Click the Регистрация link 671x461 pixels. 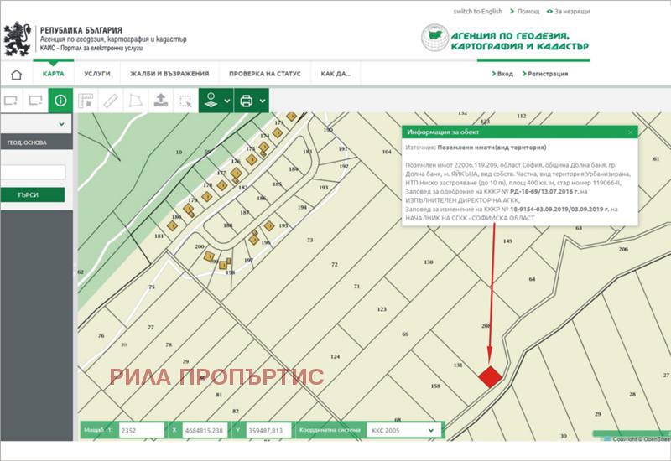549,74
